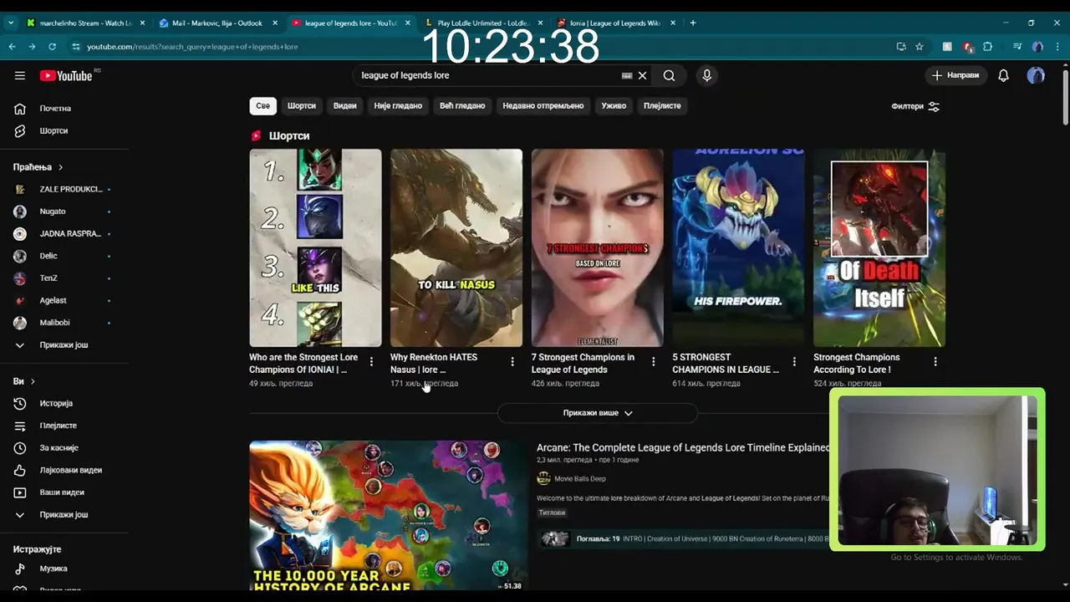The height and width of the screenshot is (602, 1070).
Task: Open options menu for Renekton HATES Nasus short
Action: tap(512, 362)
